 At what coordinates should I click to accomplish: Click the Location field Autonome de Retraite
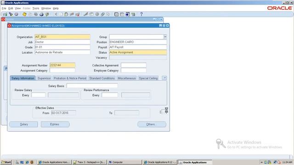[62, 52]
